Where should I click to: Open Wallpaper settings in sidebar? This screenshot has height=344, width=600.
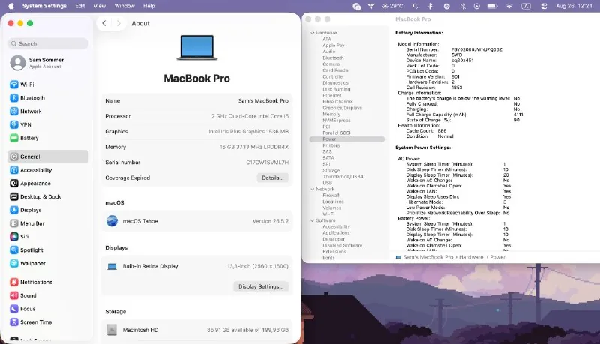pos(48,263)
